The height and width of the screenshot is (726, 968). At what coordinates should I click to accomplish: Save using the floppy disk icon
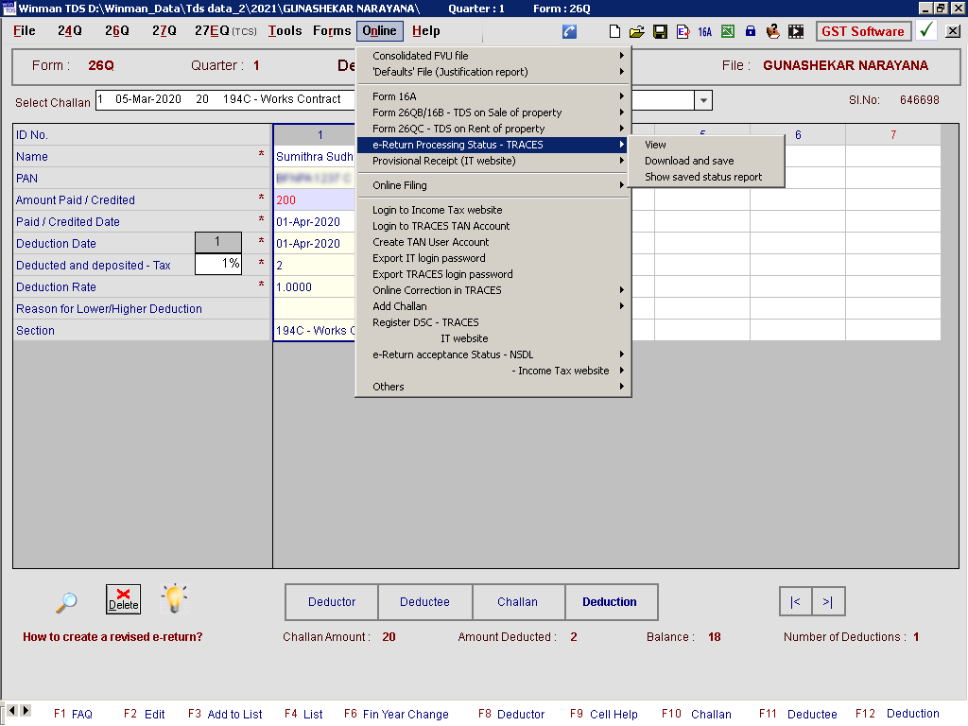[660, 31]
